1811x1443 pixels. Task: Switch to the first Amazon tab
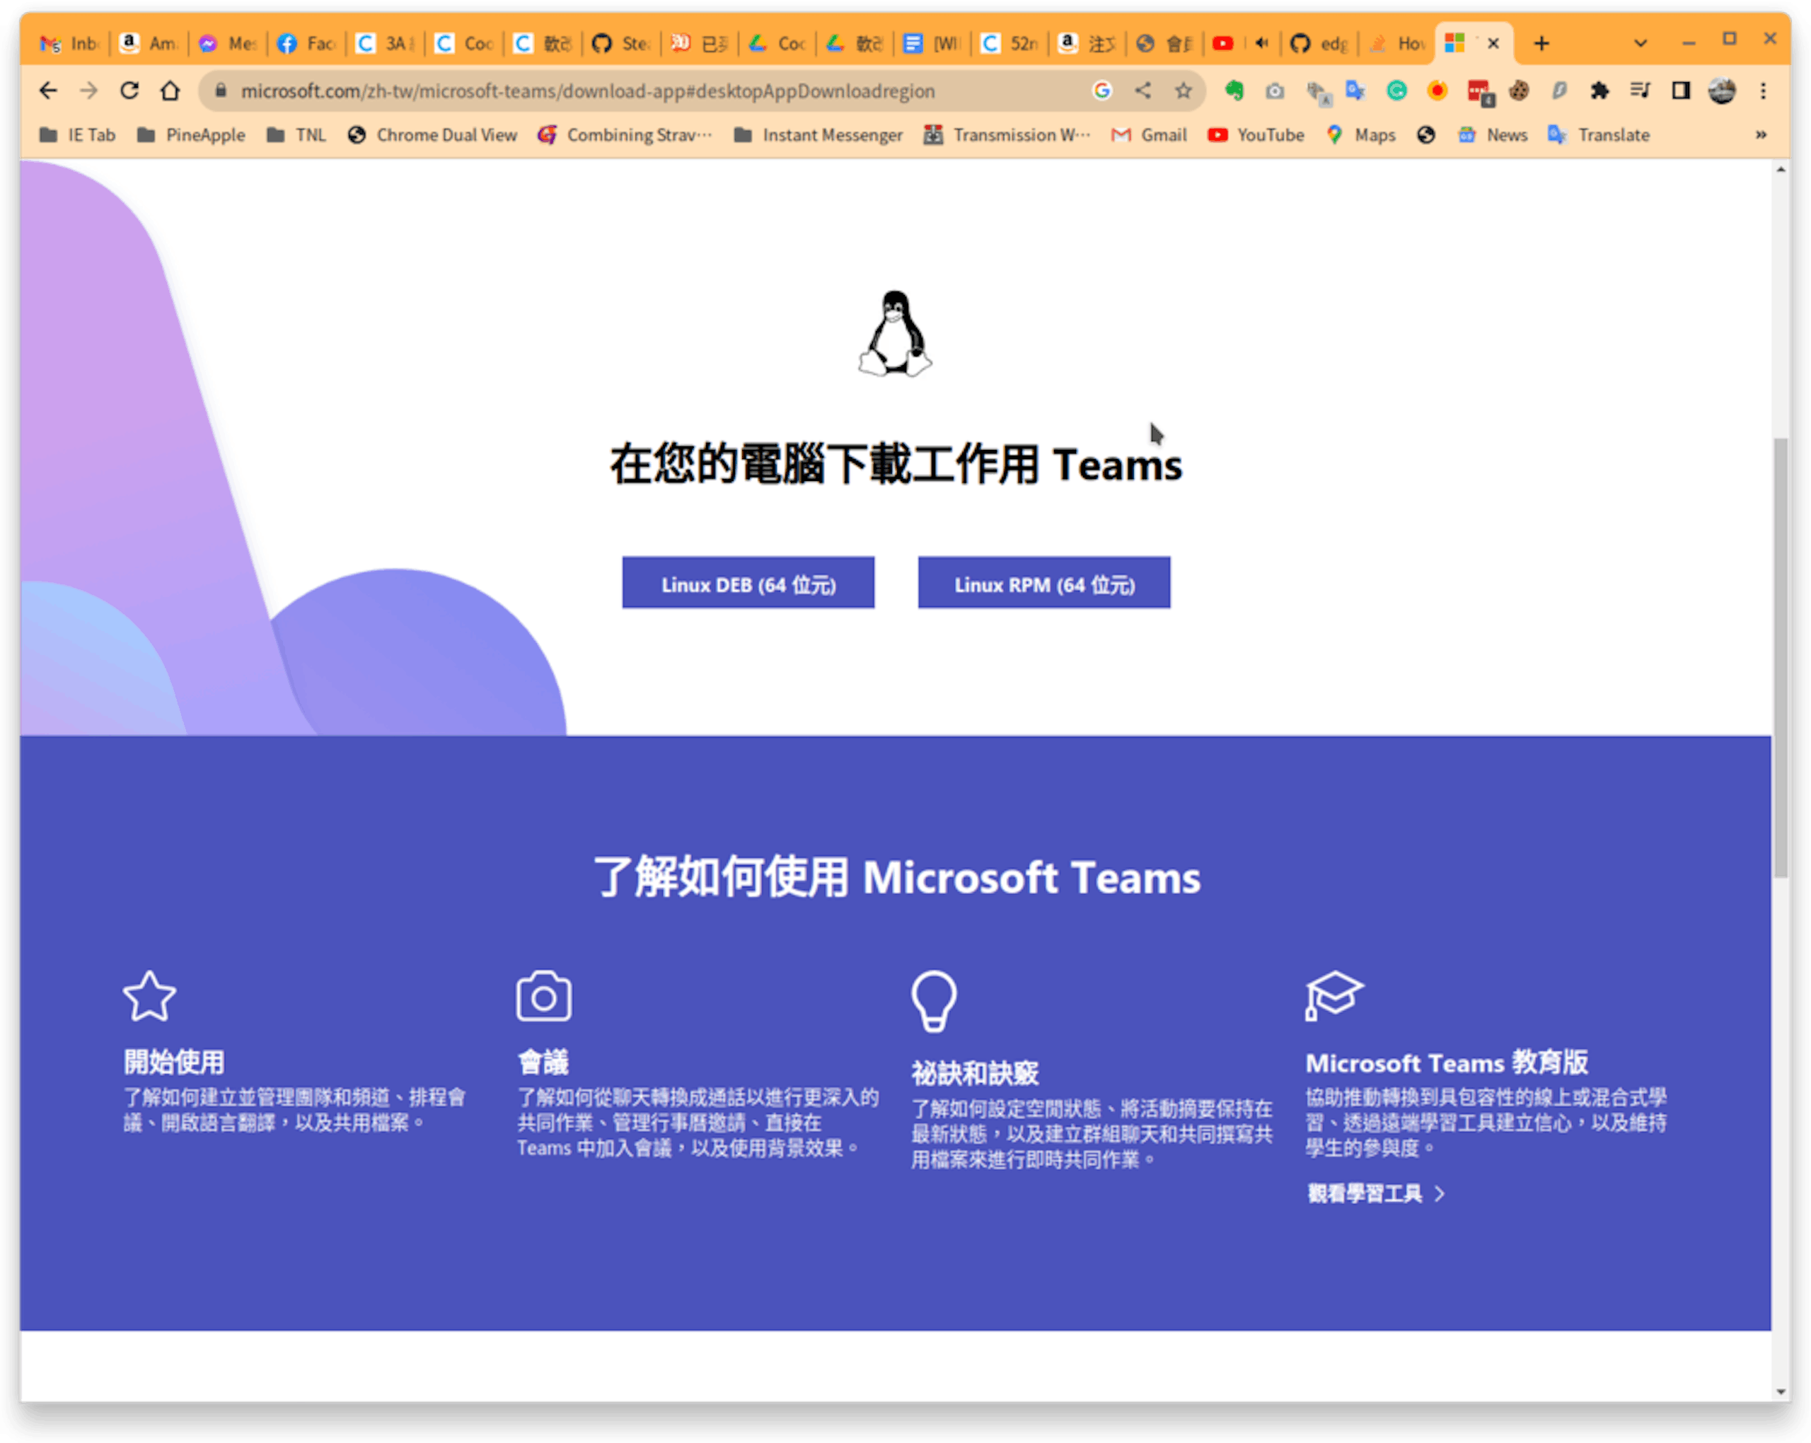149,44
